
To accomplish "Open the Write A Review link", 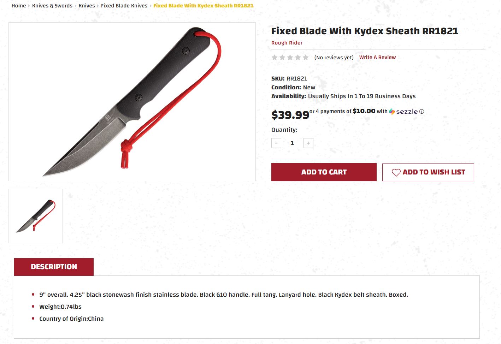I will pos(377,57).
